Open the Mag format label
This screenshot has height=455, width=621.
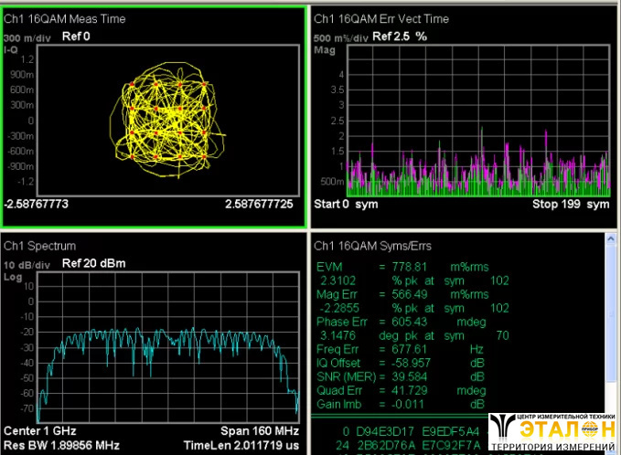point(324,50)
